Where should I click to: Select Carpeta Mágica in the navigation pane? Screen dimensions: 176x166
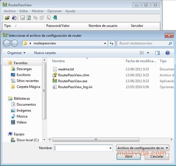point(28,87)
